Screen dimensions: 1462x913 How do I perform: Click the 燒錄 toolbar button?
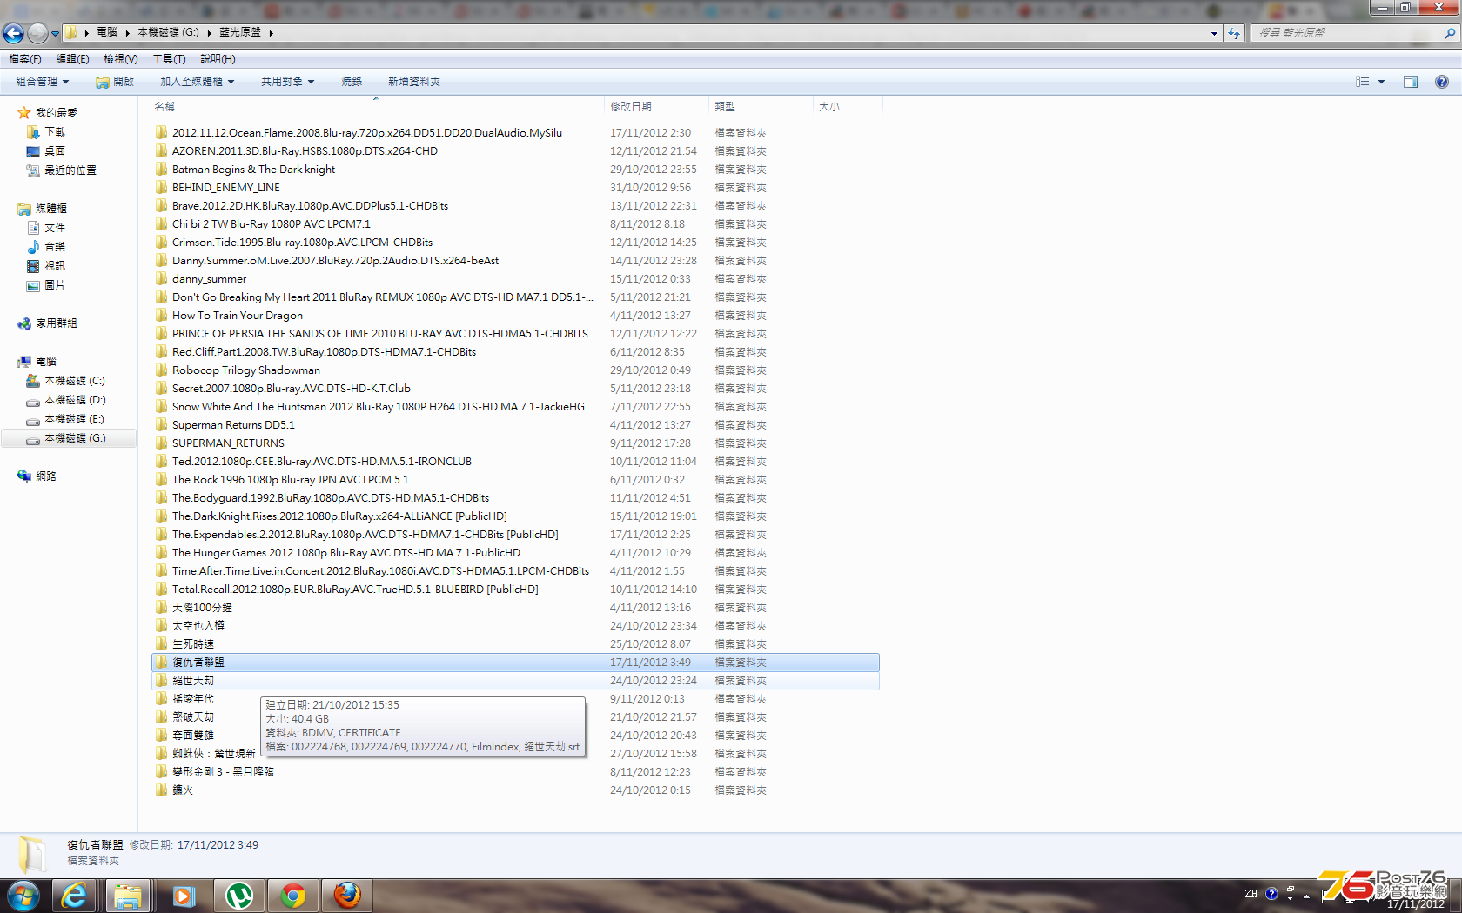click(x=352, y=82)
